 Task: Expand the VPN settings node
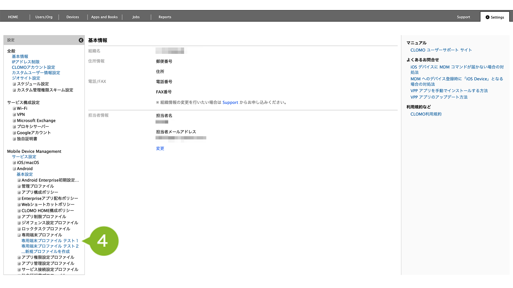point(14,115)
